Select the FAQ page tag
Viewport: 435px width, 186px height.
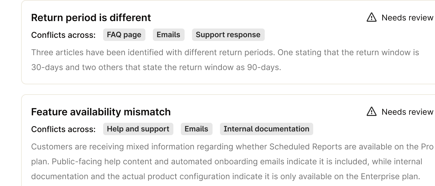pyautogui.click(x=124, y=35)
